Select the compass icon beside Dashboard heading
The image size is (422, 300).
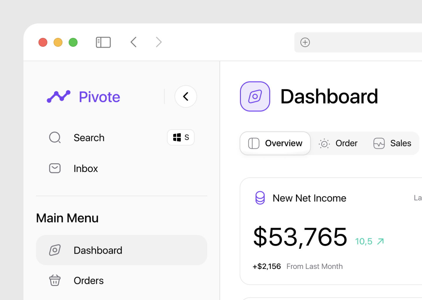(x=255, y=96)
